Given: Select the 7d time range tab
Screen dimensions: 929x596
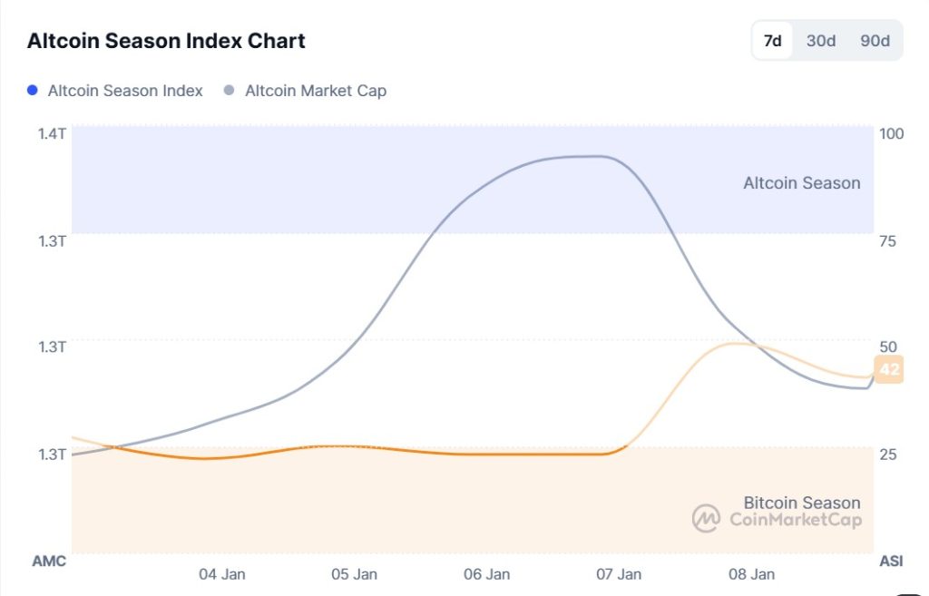Looking at the screenshot, I should tap(771, 41).
